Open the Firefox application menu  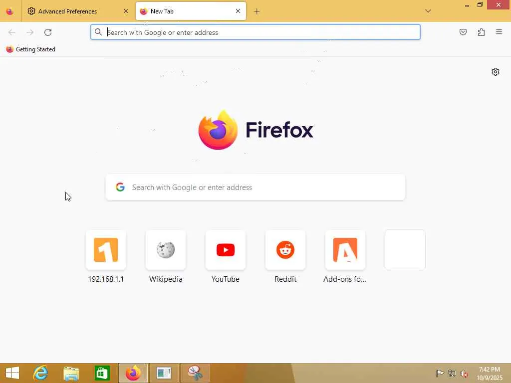click(x=499, y=32)
